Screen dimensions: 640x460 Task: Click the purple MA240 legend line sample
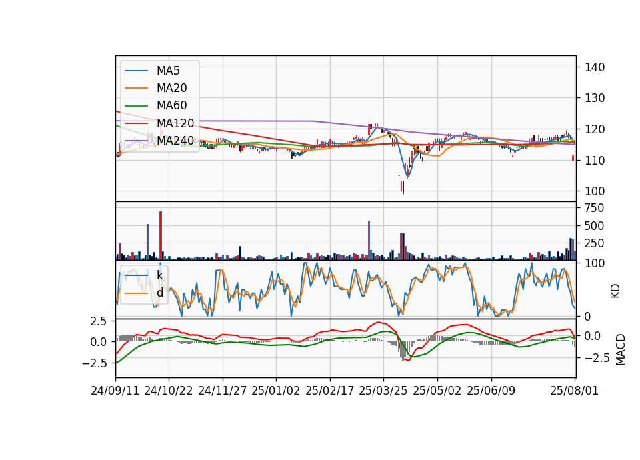coord(136,141)
